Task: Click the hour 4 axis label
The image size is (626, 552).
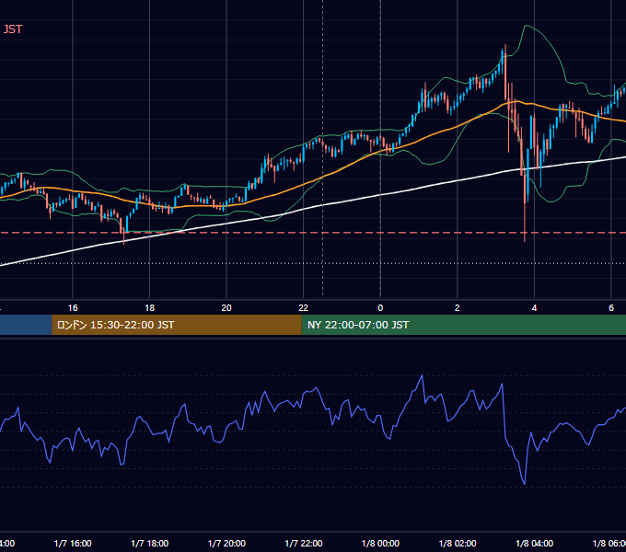Action: click(x=534, y=308)
